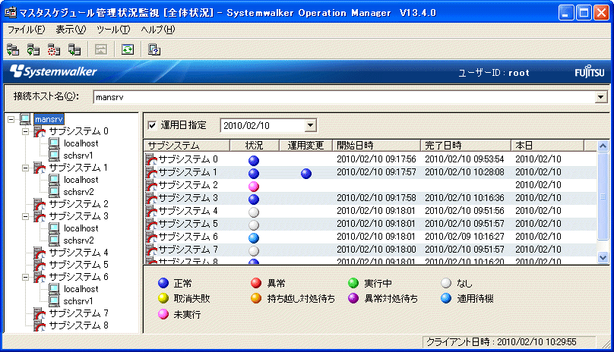This screenshot has height=352, width=614.
Task: Click the purple 異常対処待ち legend ball
Action: tap(353, 298)
